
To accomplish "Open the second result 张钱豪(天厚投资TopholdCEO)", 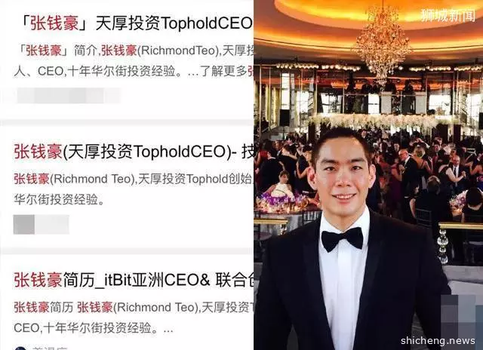I will pos(134,152).
